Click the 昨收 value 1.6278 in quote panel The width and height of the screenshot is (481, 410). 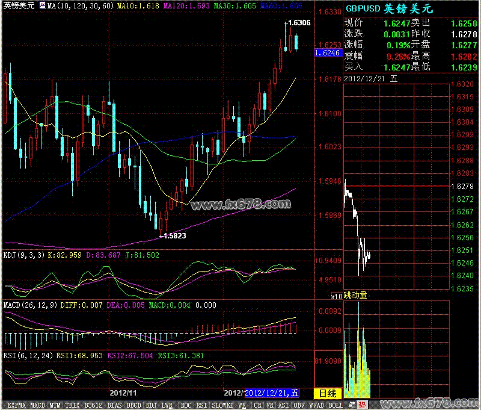[464, 34]
